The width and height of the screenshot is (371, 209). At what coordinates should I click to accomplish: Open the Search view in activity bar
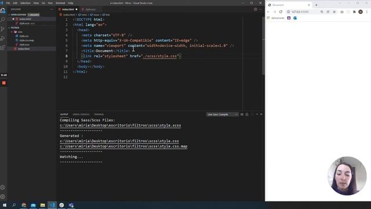(x=2, y=20)
